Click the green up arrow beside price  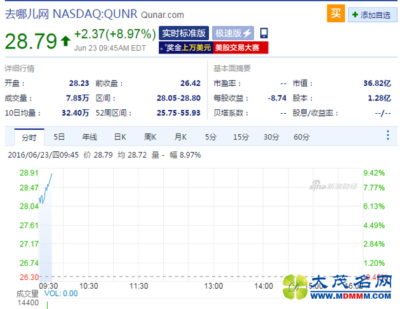coord(66,41)
